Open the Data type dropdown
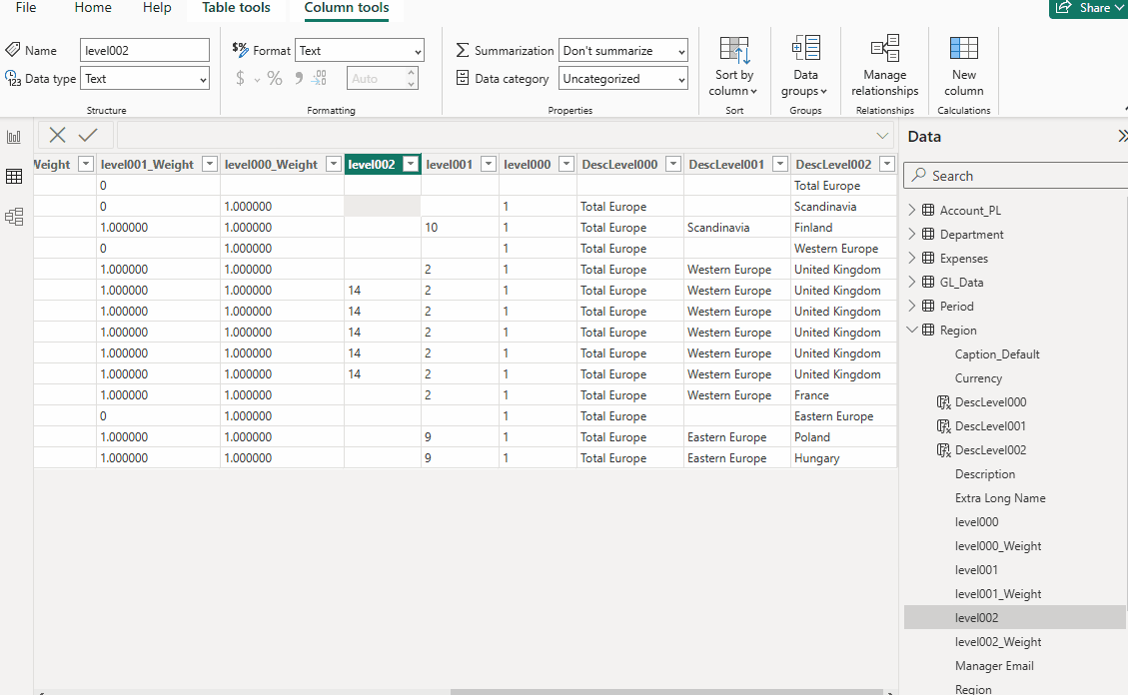1128x695 pixels. (145, 79)
